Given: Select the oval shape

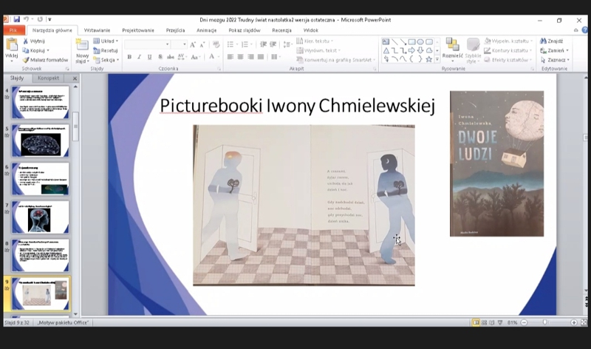Looking at the screenshot, I should [x=420, y=41].
